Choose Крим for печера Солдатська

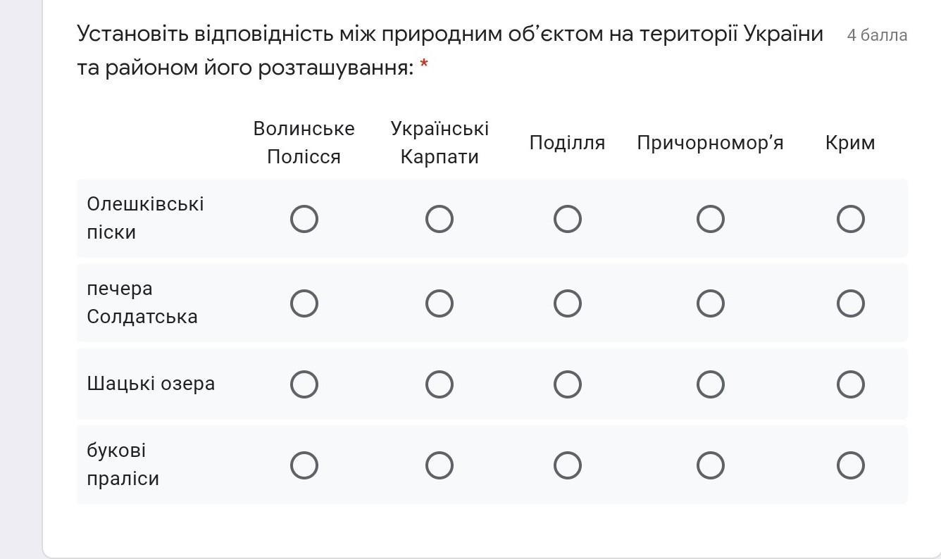[x=850, y=303]
